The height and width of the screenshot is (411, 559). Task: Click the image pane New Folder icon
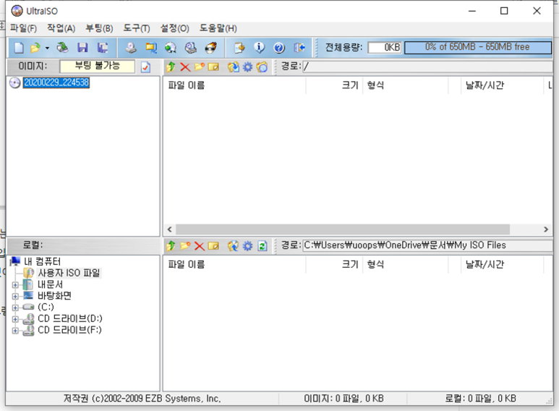[x=200, y=67]
